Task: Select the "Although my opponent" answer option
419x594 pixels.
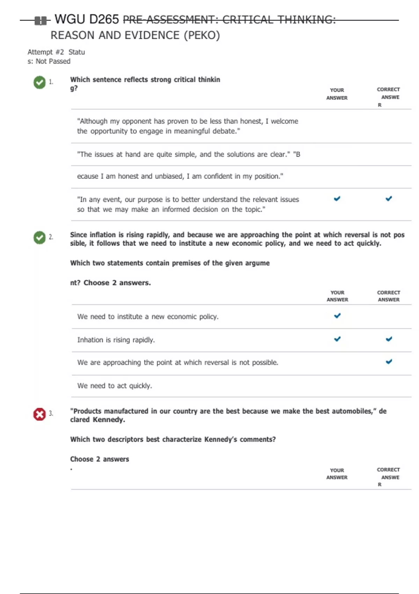Action: tap(188, 126)
